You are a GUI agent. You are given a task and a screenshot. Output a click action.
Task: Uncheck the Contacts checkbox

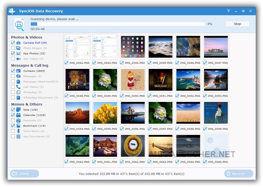13,71
